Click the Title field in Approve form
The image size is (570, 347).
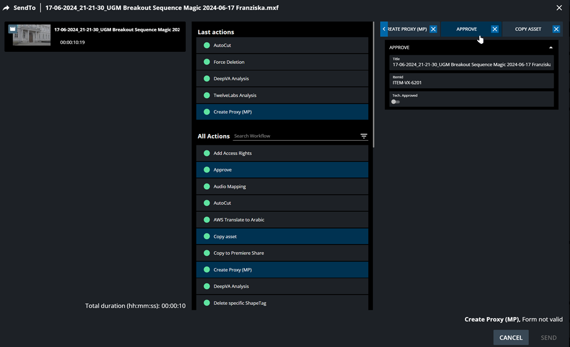click(471, 65)
